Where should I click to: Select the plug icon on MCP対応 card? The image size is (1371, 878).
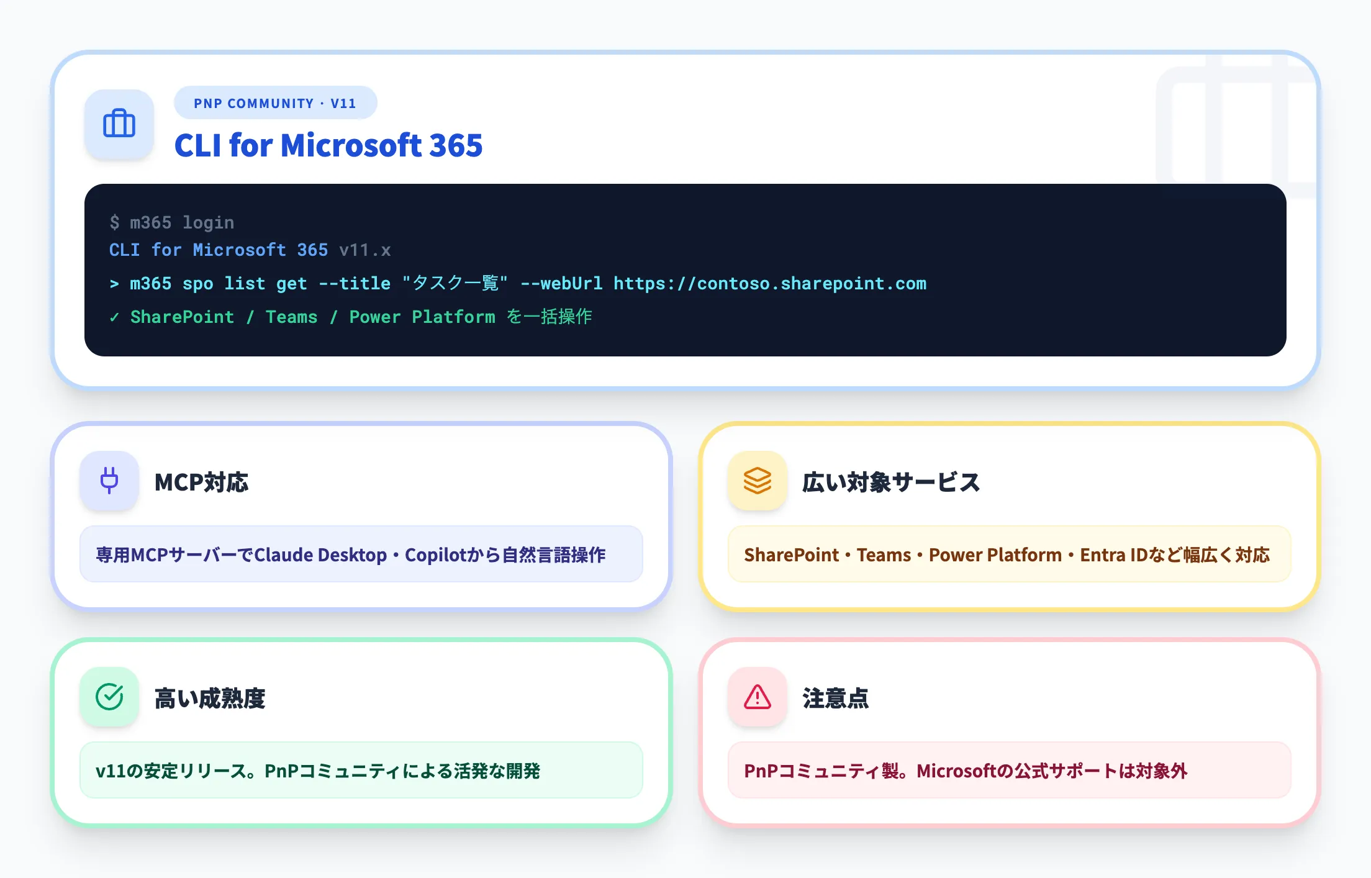click(x=109, y=481)
